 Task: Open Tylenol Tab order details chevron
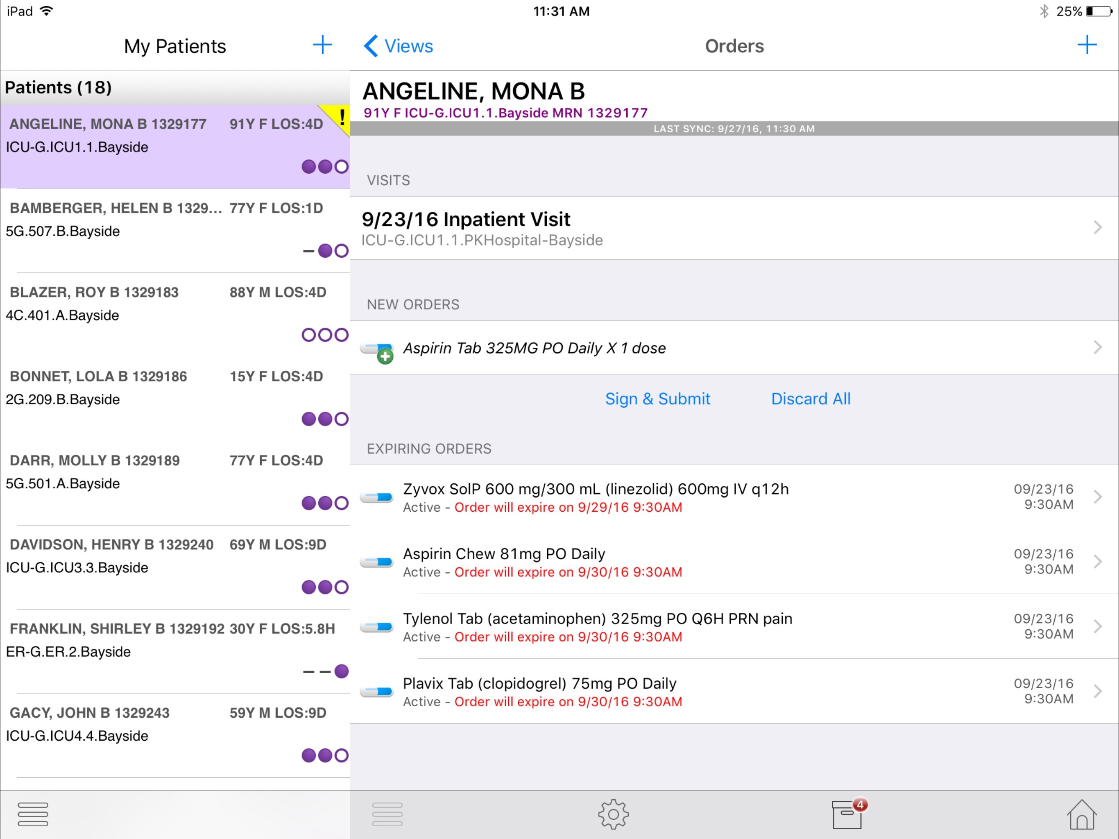(x=1097, y=626)
